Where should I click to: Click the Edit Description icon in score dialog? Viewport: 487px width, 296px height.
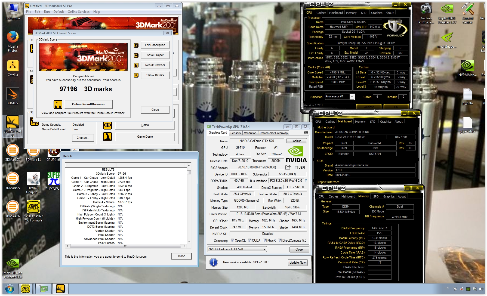click(x=136, y=45)
